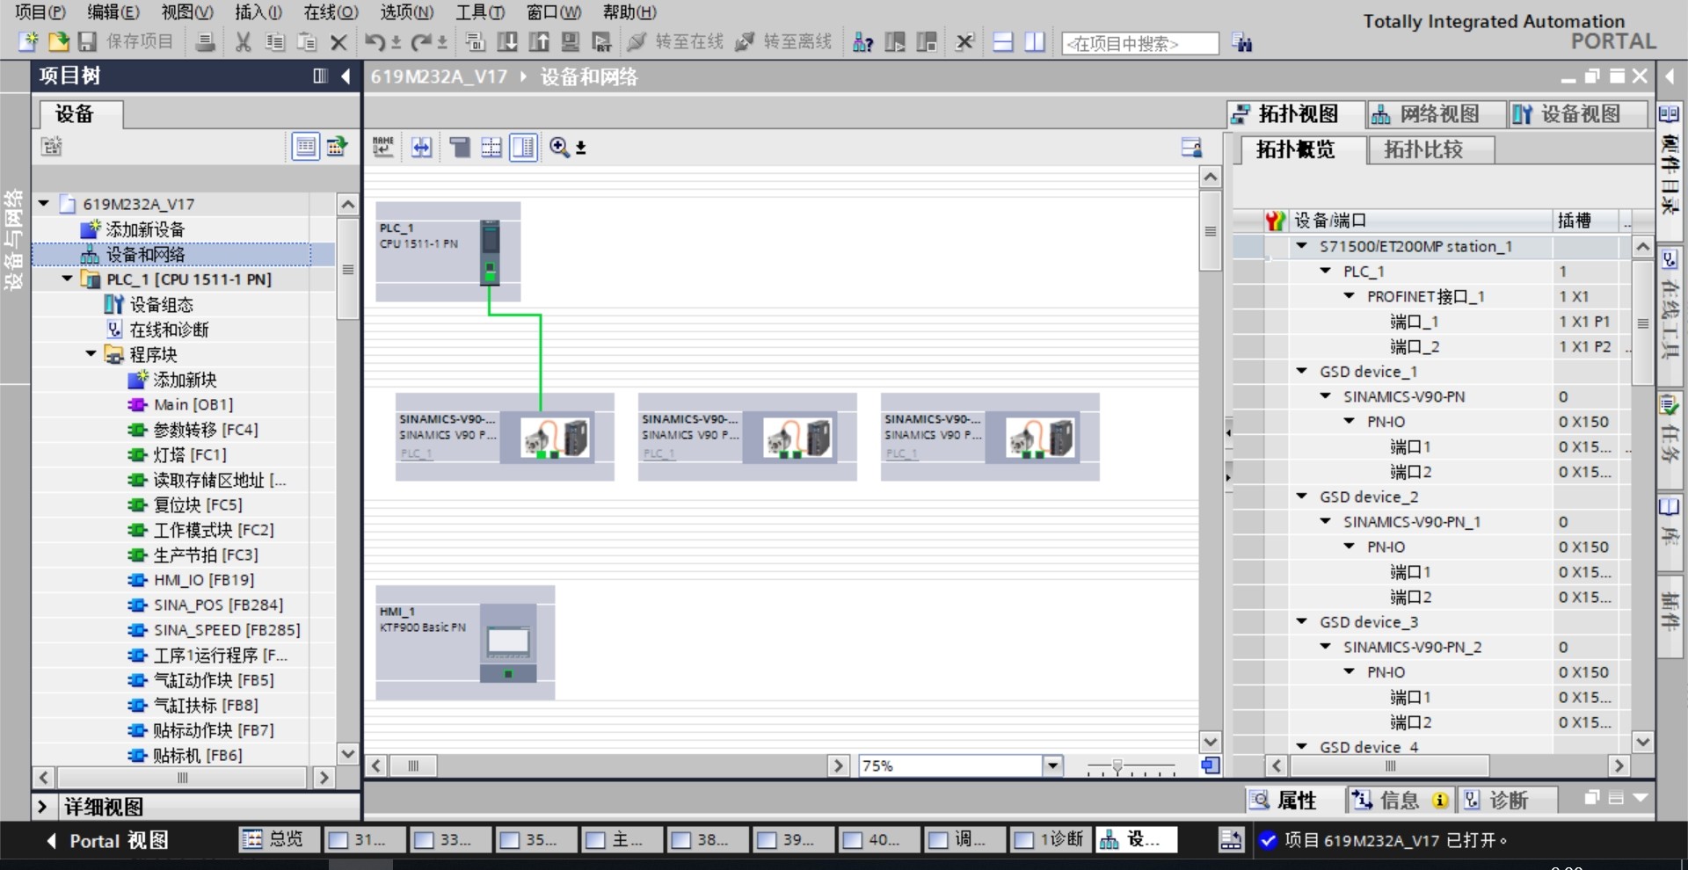Click the Accessible devices icon
This screenshot has width=1688, height=870.
(x=863, y=41)
